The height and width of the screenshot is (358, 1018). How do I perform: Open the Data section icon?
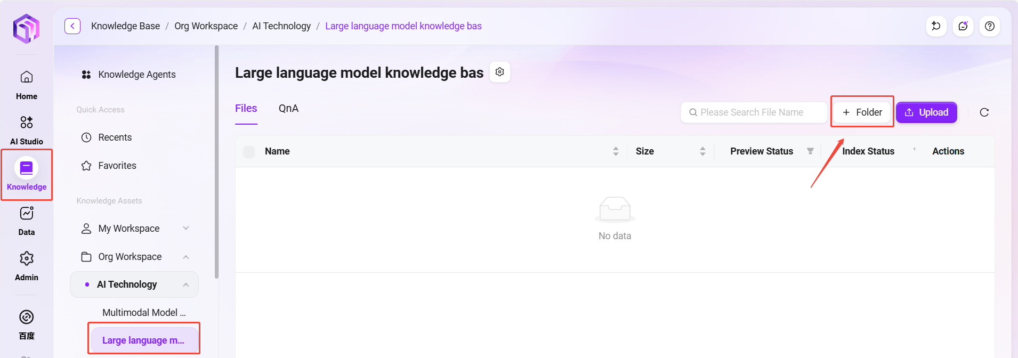click(27, 214)
